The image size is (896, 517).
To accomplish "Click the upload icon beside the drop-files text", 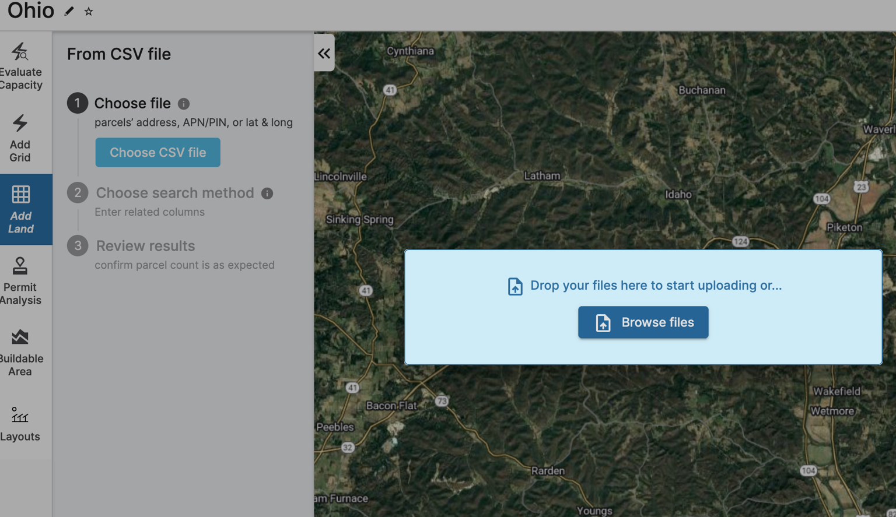I will tap(515, 286).
